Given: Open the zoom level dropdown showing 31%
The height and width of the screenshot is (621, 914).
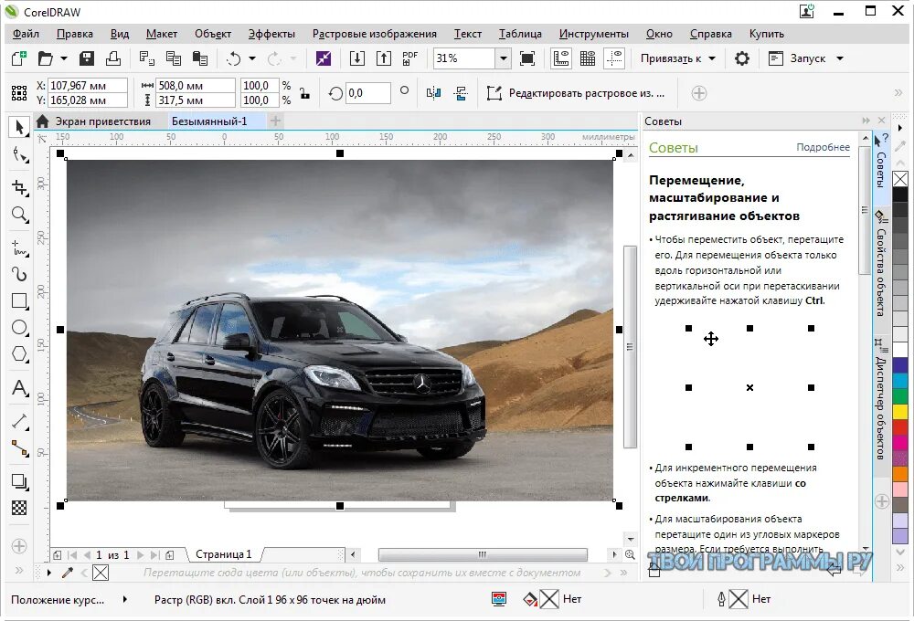Looking at the screenshot, I should point(505,57).
